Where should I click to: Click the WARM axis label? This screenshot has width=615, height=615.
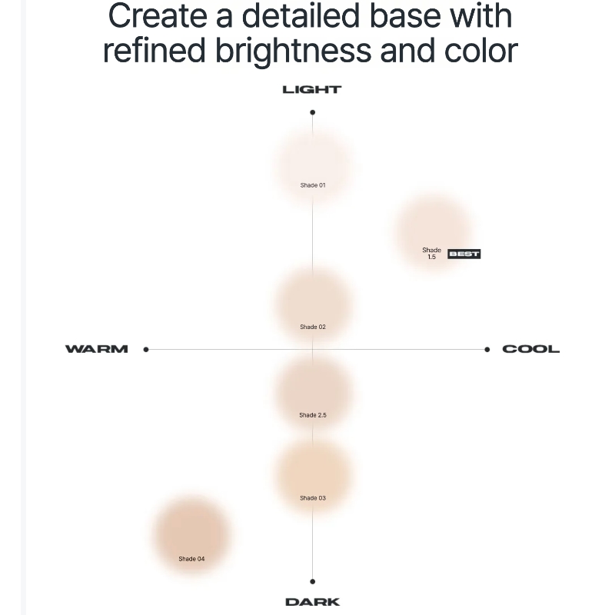point(97,349)
